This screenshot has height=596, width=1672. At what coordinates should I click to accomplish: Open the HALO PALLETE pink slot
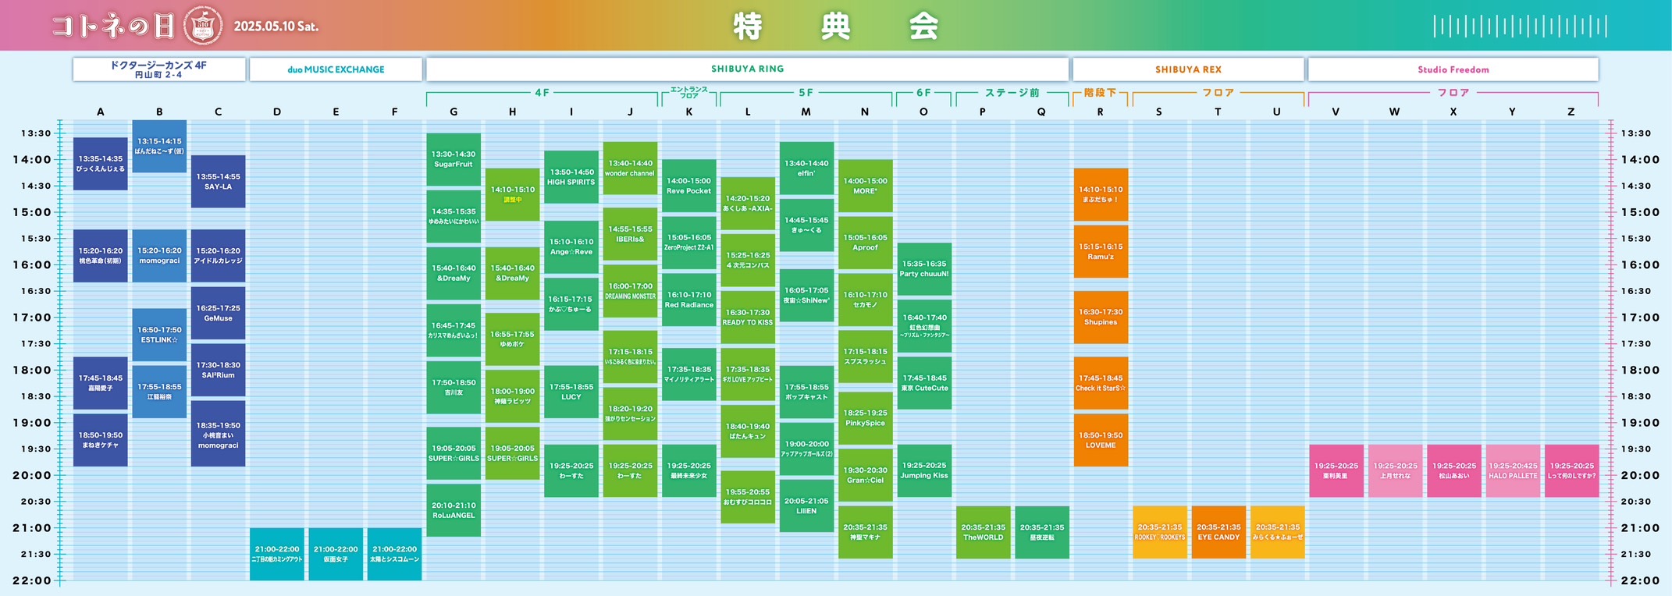point(1512,470)
